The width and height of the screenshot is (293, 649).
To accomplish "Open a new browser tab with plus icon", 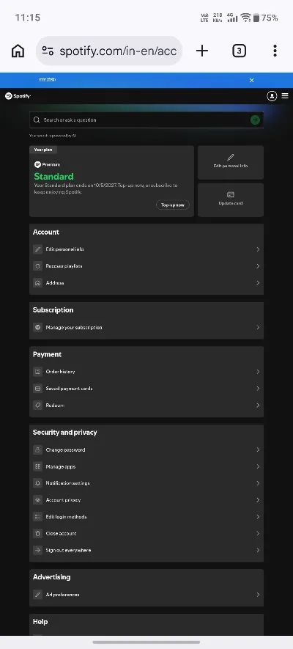I will (202, 51).
